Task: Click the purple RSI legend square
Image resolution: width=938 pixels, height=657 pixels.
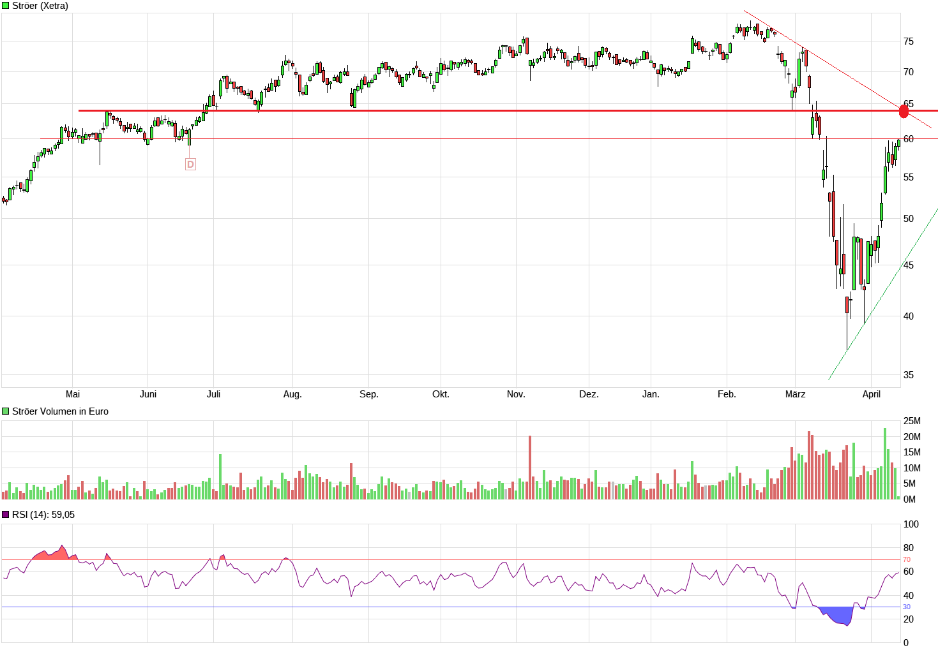Action: pyautogui.click(x=6, y=515)
